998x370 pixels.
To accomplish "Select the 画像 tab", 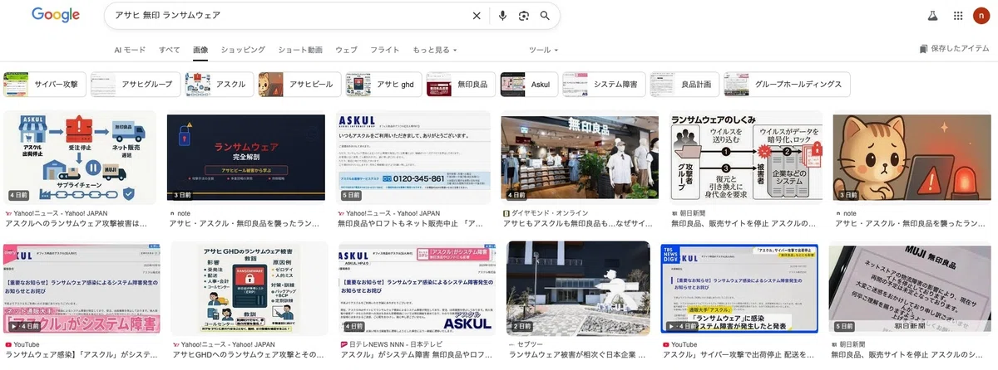I will (x=200, y=50).
